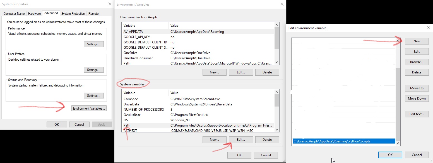Click OK in System Properties window
This screenshot has width=433, height=163.
[x=57, y=125]
